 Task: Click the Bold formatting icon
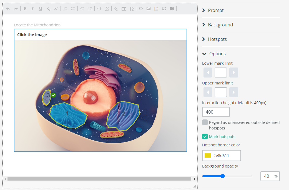(25, 9)
